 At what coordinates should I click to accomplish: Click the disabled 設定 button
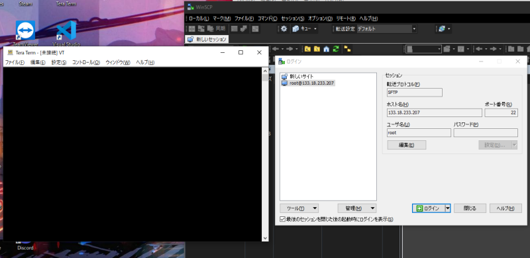coord(495,145)
